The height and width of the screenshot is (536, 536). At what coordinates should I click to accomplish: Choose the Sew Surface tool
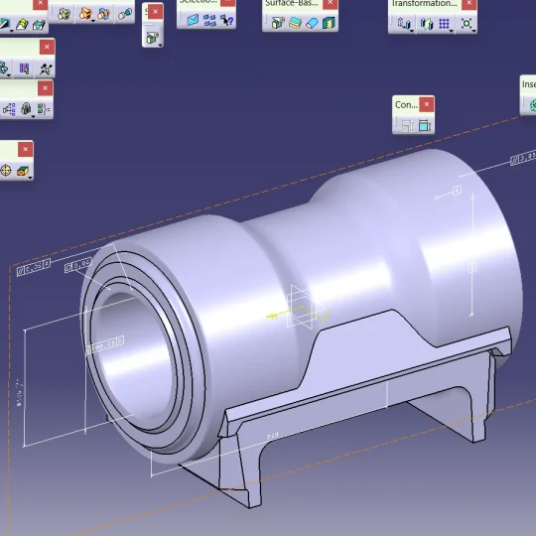[329, 23]
